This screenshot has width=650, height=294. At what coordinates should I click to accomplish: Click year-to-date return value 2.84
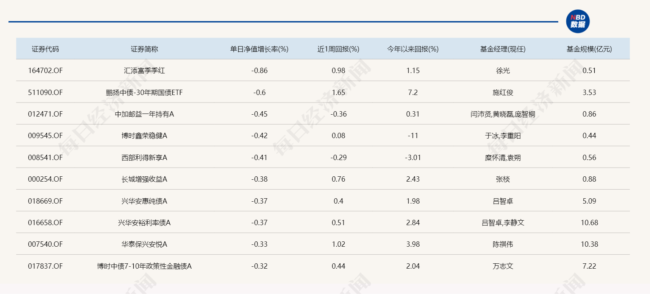tap(413, 222)
